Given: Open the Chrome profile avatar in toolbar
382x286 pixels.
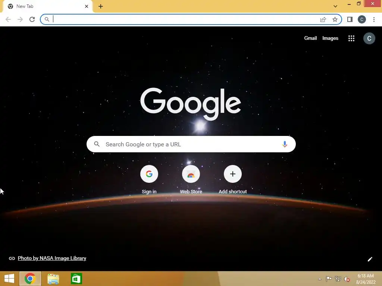Looking at the screenshot, I should tap(362, 19).
